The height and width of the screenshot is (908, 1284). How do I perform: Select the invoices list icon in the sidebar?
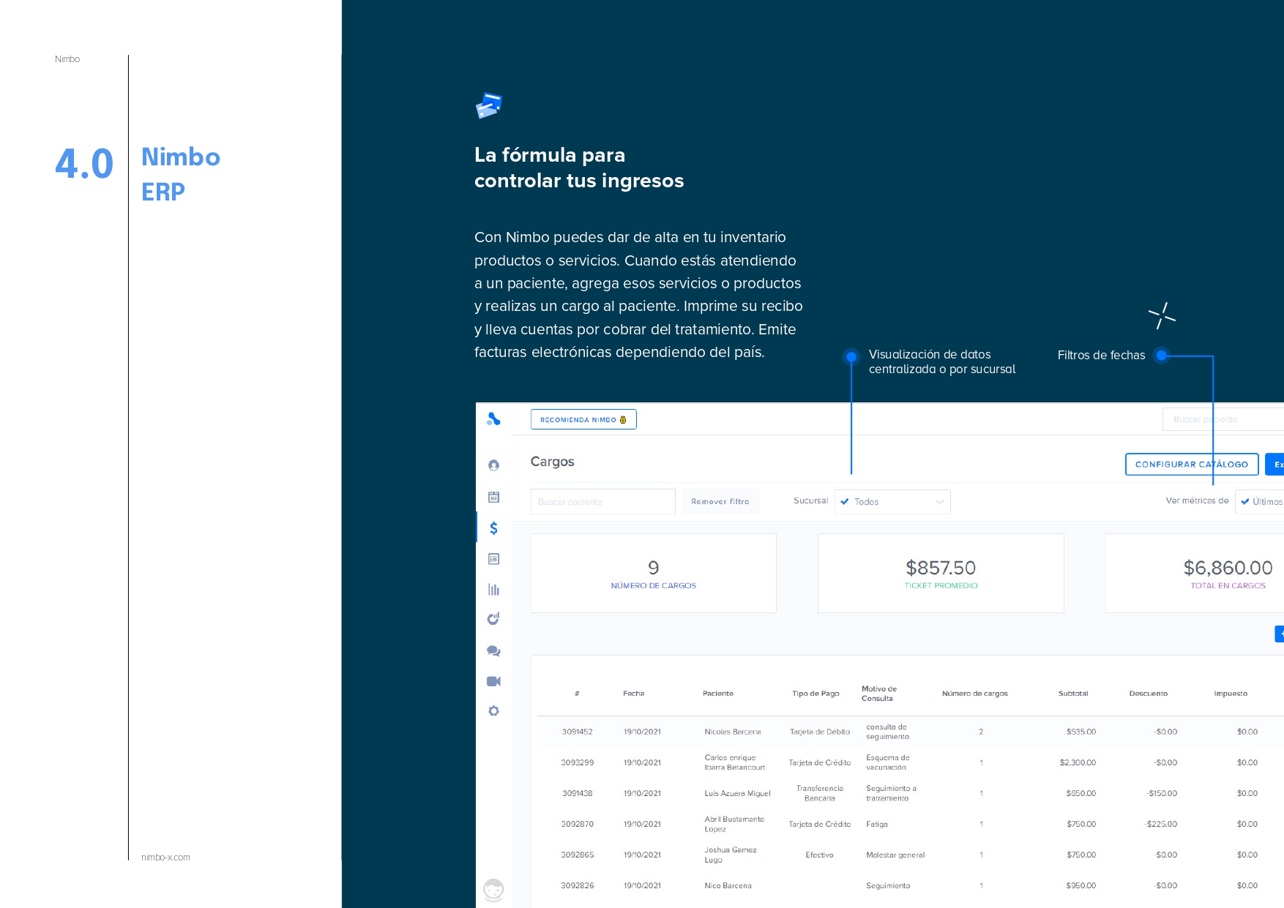(494, 558)
